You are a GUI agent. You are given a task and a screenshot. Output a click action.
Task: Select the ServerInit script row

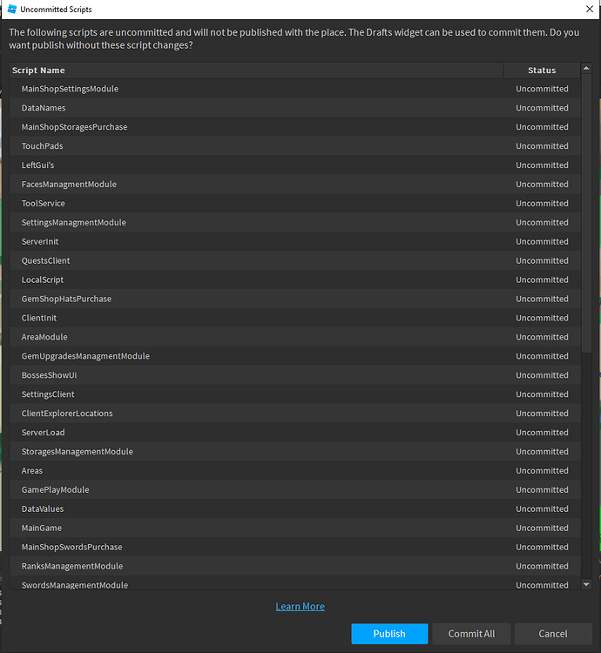295,241
